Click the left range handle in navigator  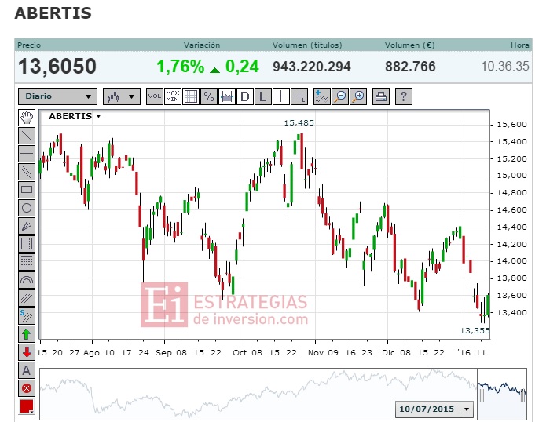[x=482, y=395]
